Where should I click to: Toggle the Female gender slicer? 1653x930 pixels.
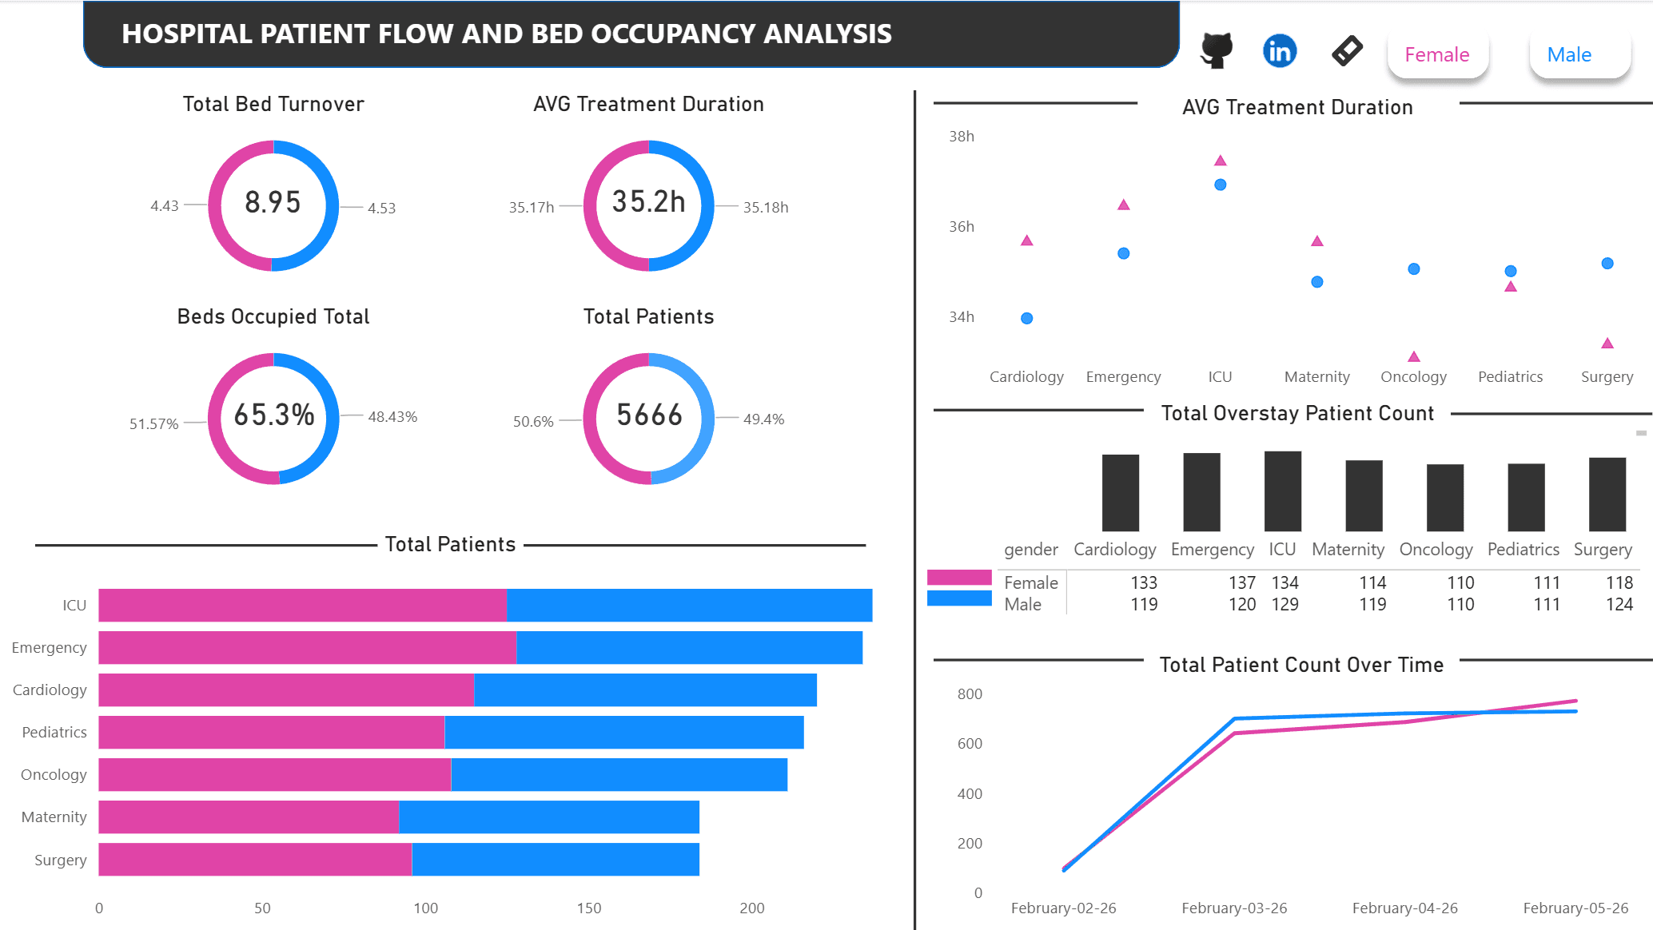coord(1436,54)
